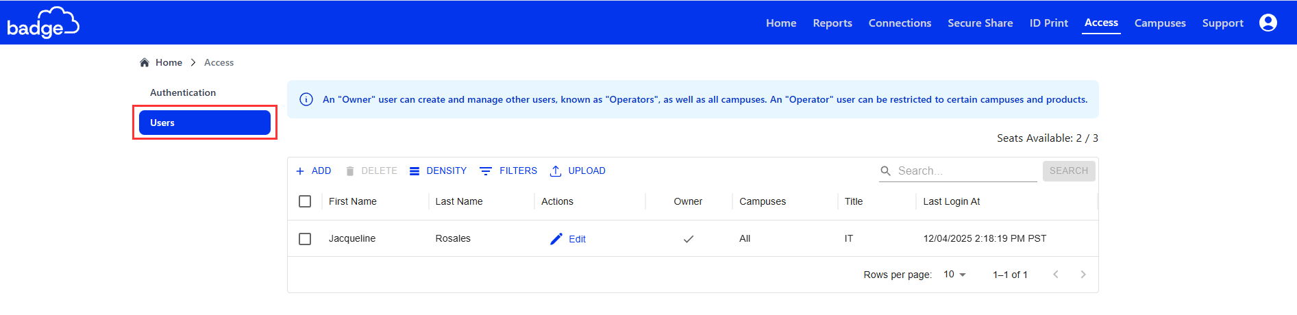Click the last login timestamp cell
The height and width of the screenshot is (315, 1297).
tap(985, 238)
